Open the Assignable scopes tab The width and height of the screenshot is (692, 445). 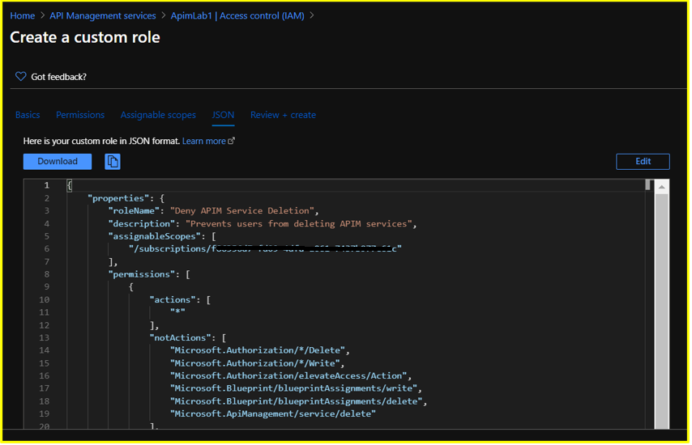tap(158, 115)
